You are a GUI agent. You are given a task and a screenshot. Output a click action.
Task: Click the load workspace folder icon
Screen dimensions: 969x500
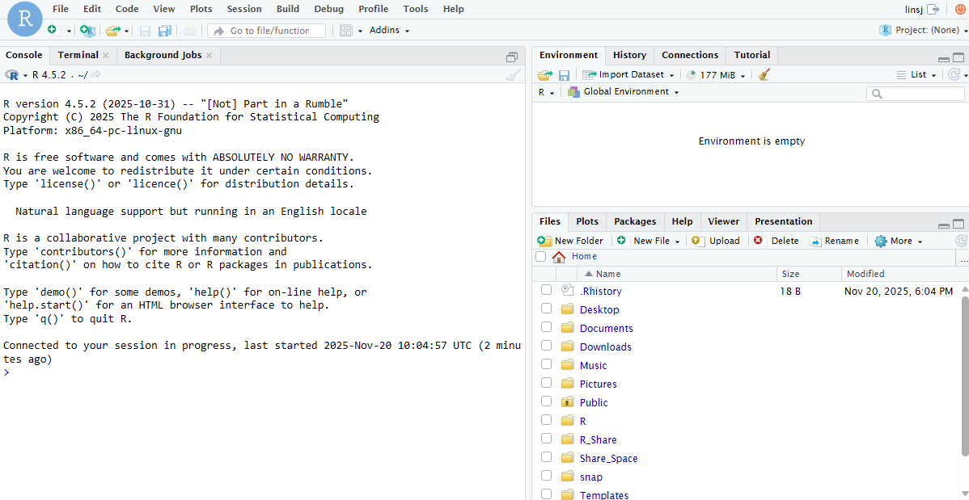point(545,75)
